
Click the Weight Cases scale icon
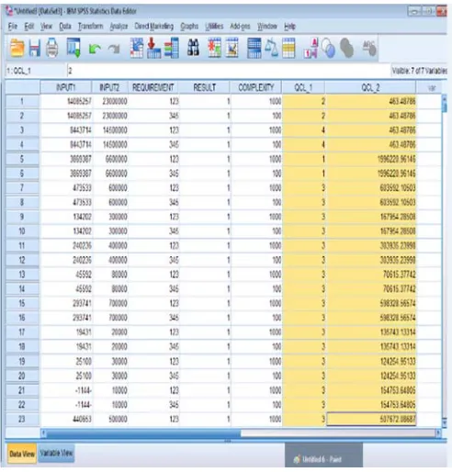tap(271, 48)
